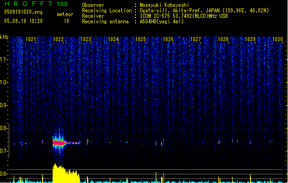
Task: Click the 1.0 kHz axis label
Action: tap(4, 82)
